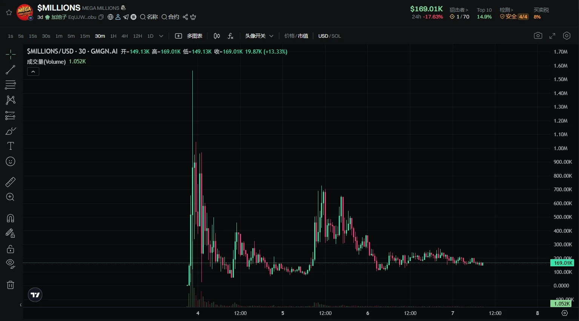
Task: Open the indicators fx menu
Action: click(x=230, y=36)
